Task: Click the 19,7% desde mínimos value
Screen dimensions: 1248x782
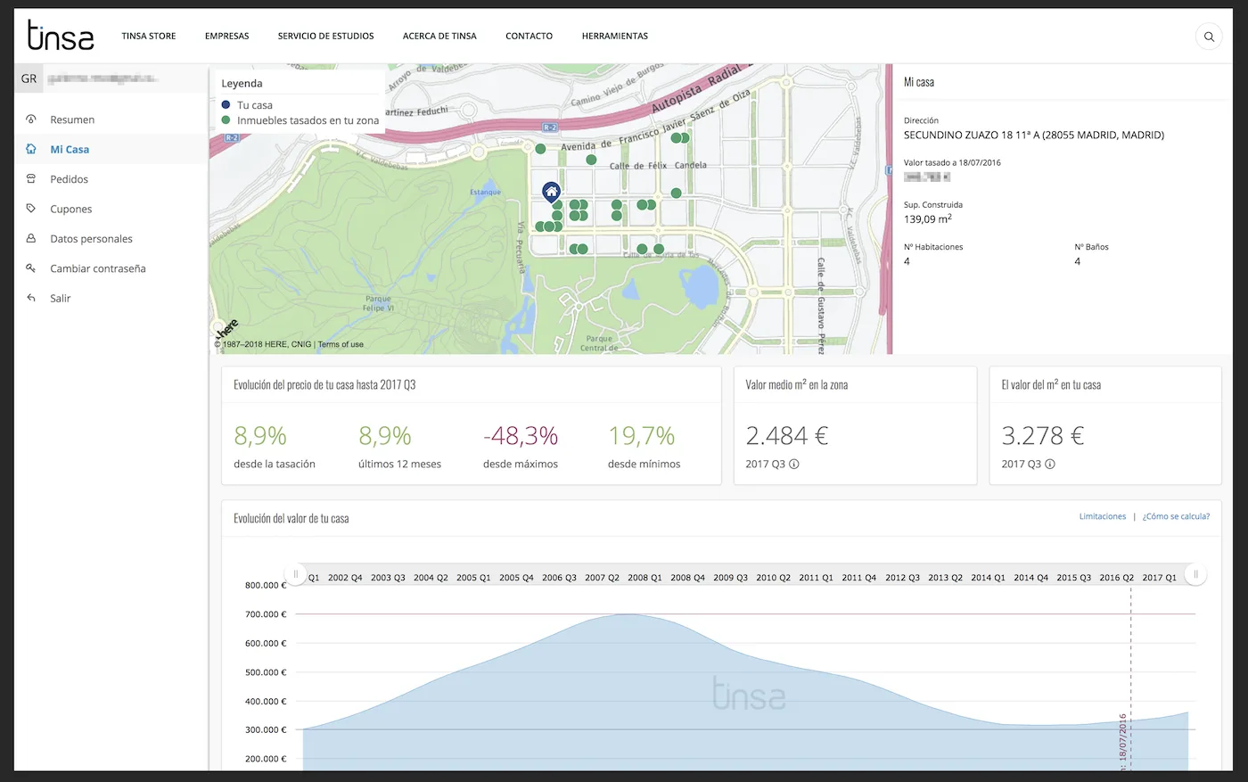Action: 642,436
